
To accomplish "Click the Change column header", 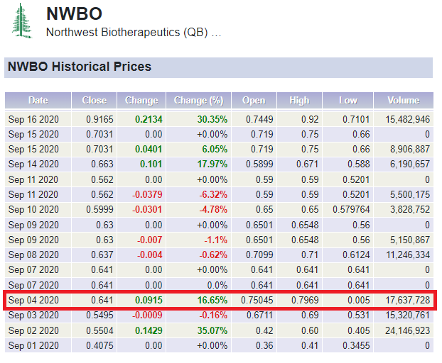I will pos(141,101).
